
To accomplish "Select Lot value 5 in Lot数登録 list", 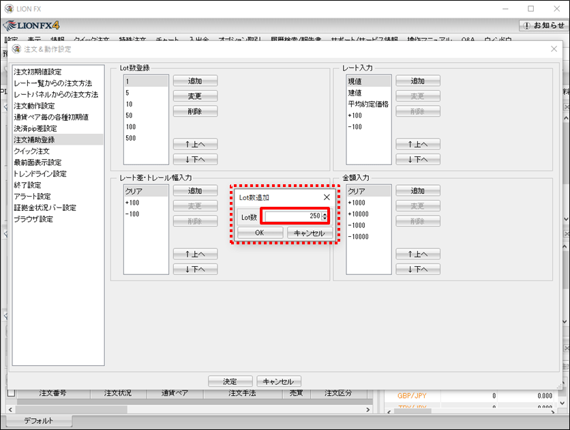I will (146, 93).
